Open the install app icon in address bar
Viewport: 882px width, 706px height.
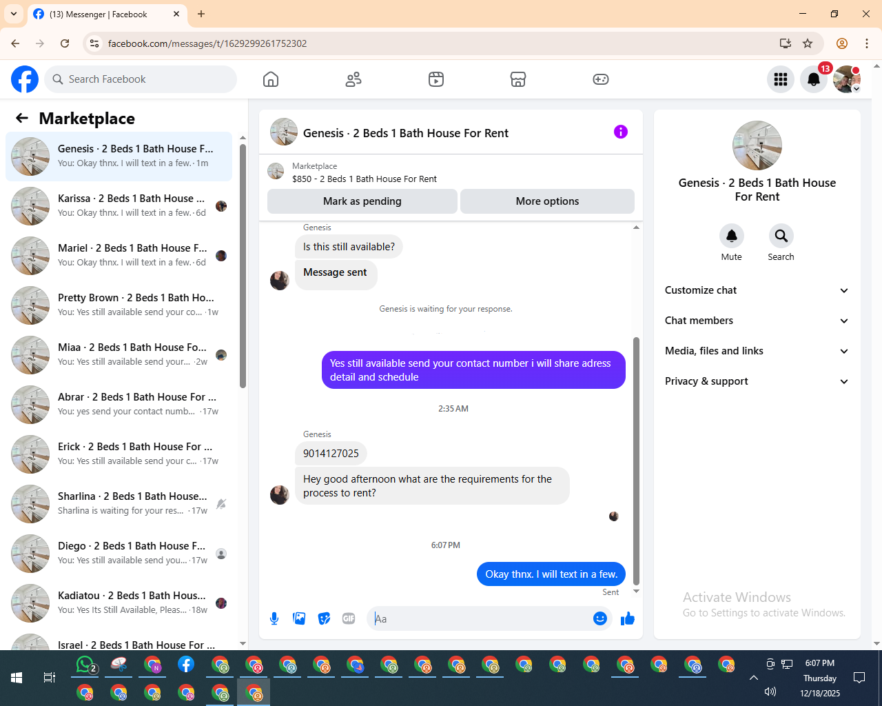click(786, 43)
